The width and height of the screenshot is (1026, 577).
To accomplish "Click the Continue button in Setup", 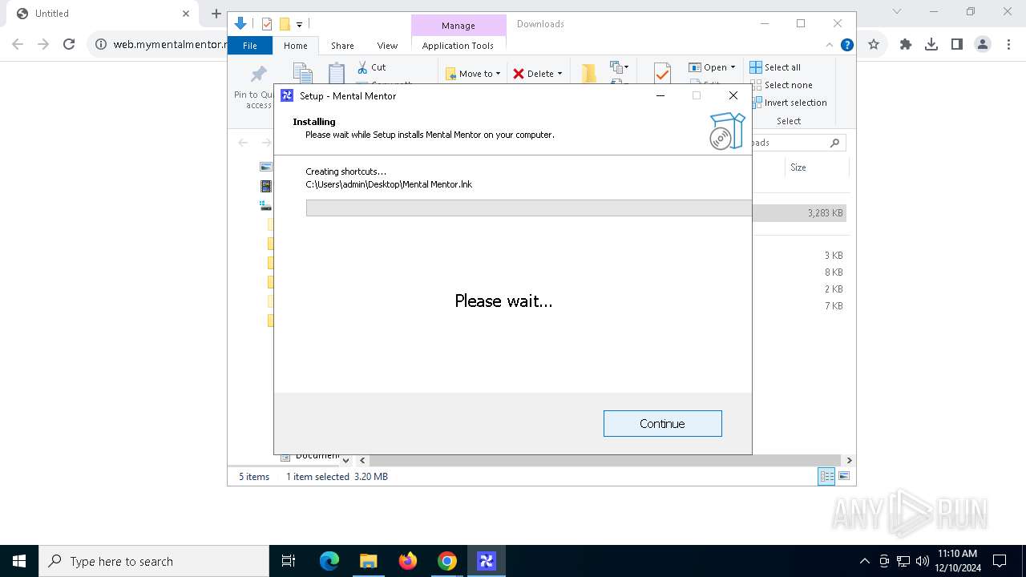I will point(662,423).
